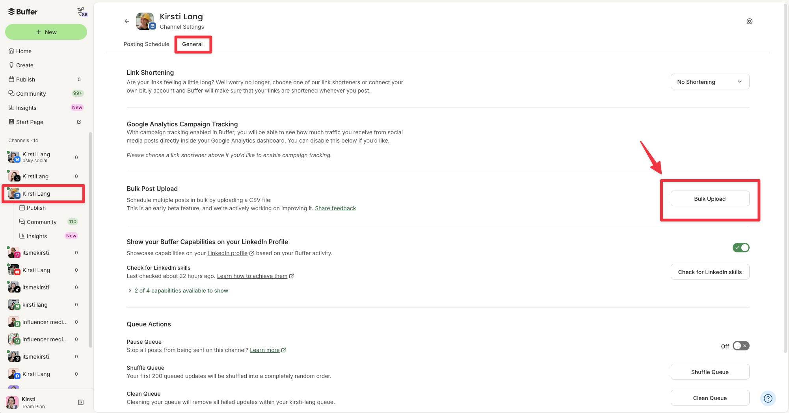Image resolution: width=789 pixels, height=413 pixels.
Task: Click the Kirsti Lang header profile picture
Action: pos(145,21)
